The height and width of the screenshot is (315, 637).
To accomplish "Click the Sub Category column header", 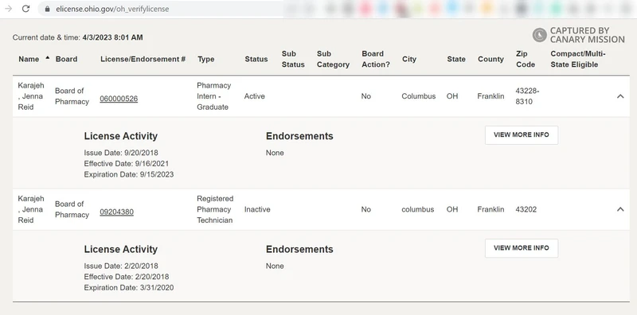I will (x=333, y=60).
